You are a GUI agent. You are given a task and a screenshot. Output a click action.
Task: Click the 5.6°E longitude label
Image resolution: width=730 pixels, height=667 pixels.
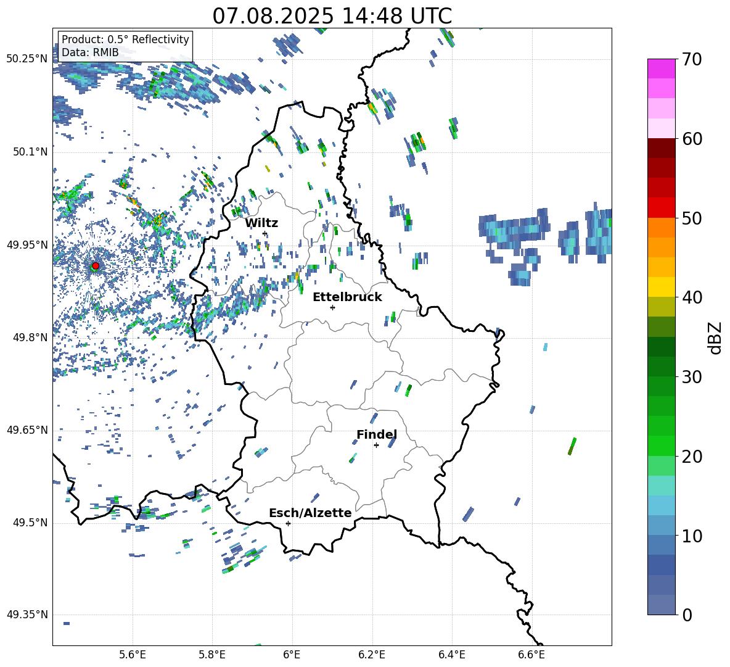pos(133,655)
